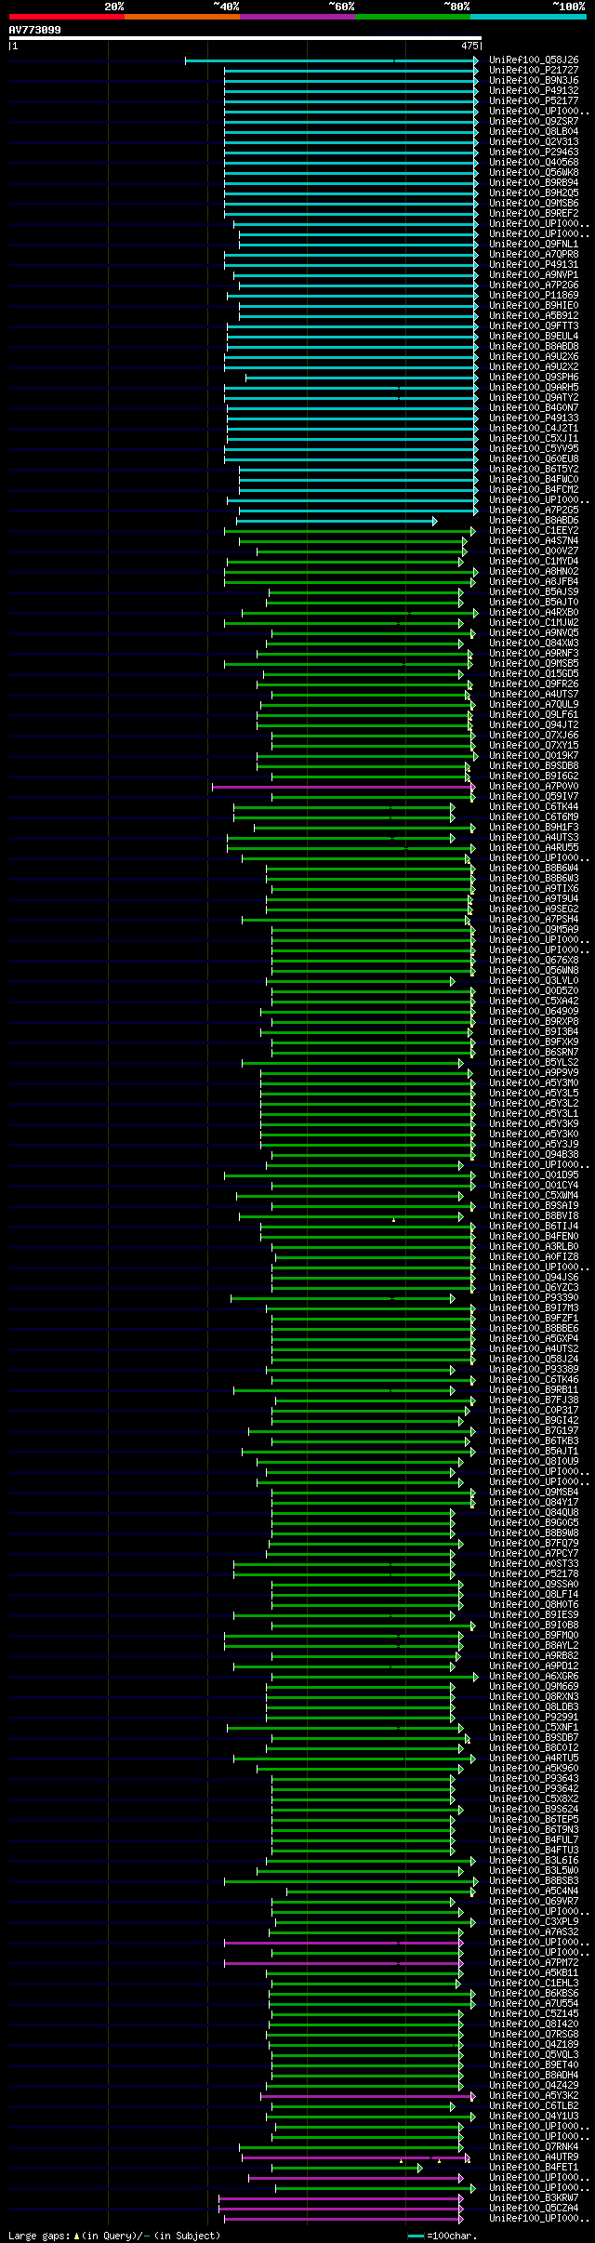Open hit UniRef100_P21727

[x=534, y=71]
